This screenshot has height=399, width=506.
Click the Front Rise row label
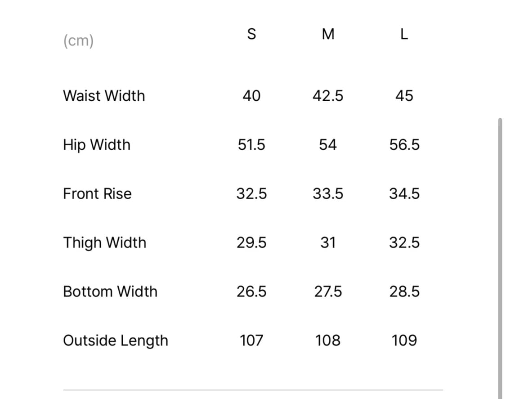click(x=97, y=194)
